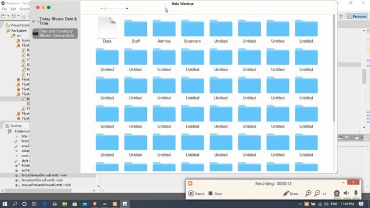Open the Scanners folder
Viewport: 370px width, 208px height.
click(x=193, y=28)
